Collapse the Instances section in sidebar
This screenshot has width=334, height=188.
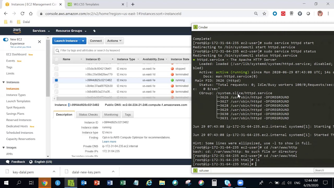coord(4,82)
